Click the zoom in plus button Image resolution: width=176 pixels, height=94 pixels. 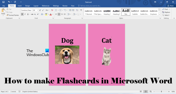pos(169,92)
